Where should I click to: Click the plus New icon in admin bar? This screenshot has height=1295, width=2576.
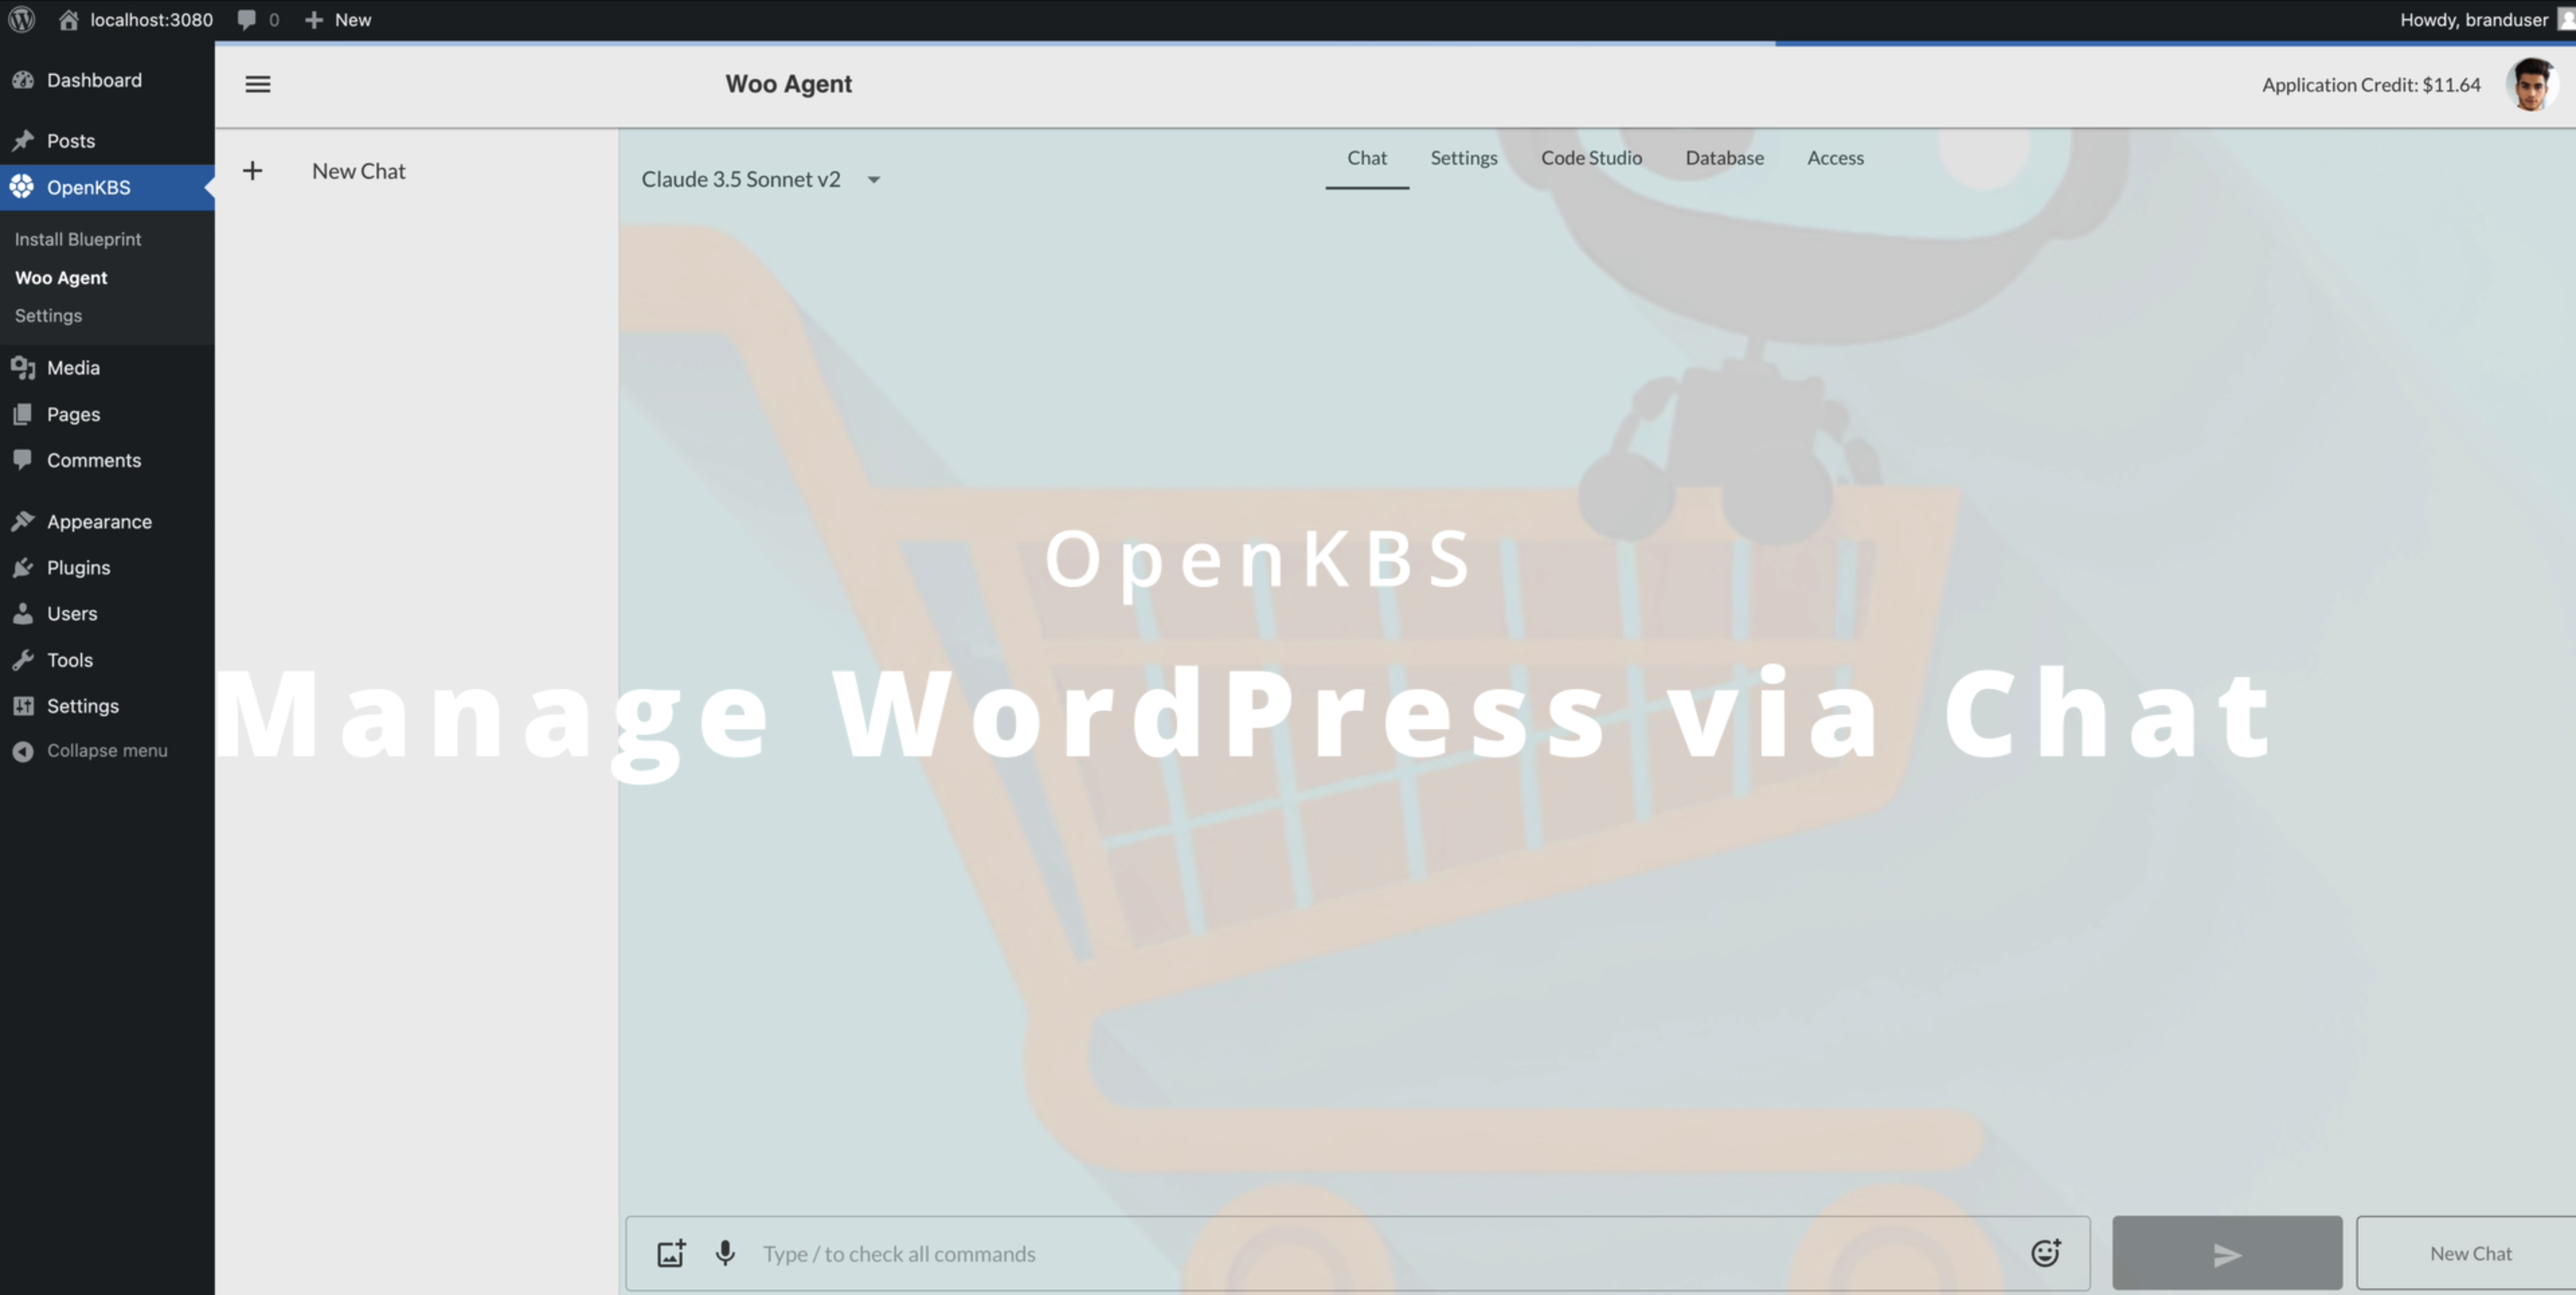pos(314,19)
